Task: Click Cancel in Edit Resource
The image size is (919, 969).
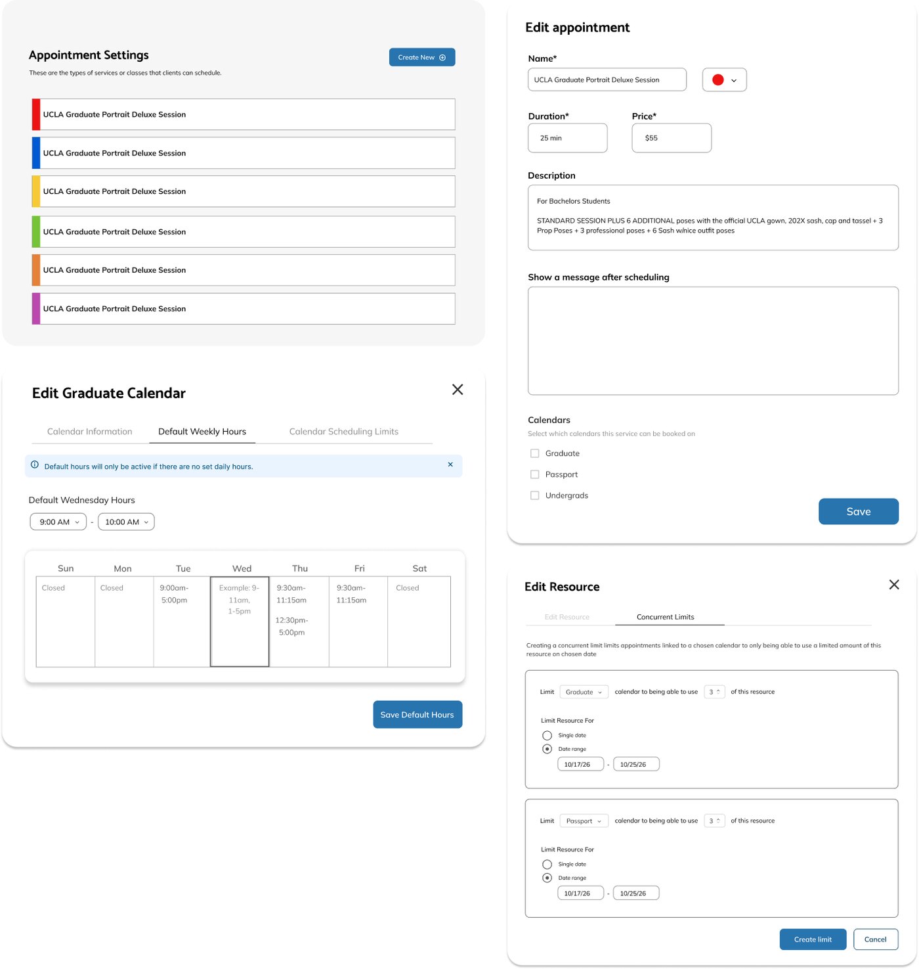Action: click(x=876, y=939)
